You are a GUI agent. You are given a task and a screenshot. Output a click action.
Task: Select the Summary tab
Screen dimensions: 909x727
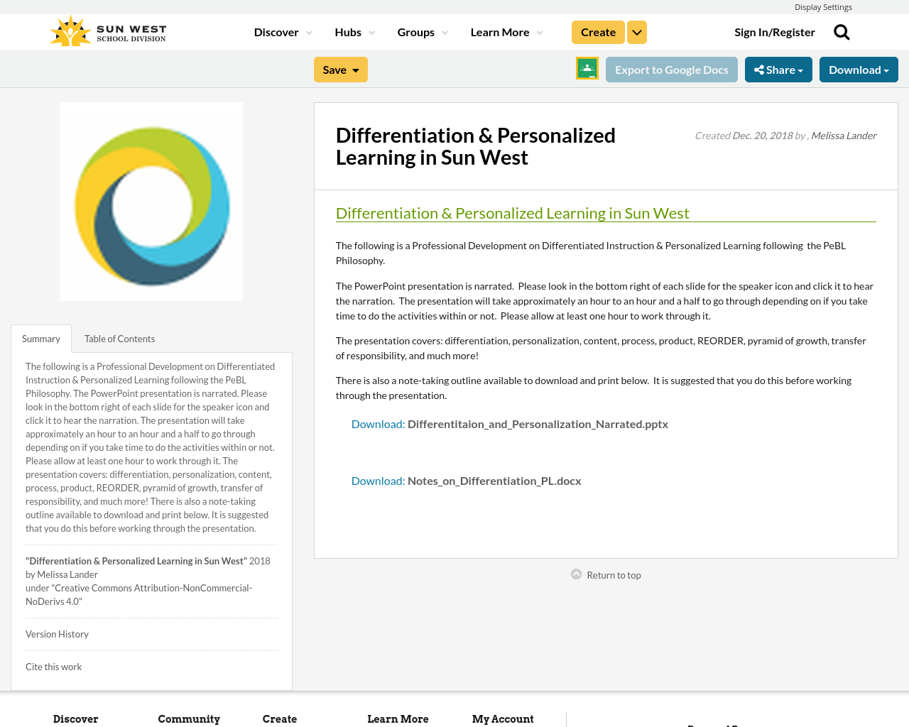point(40,338)
